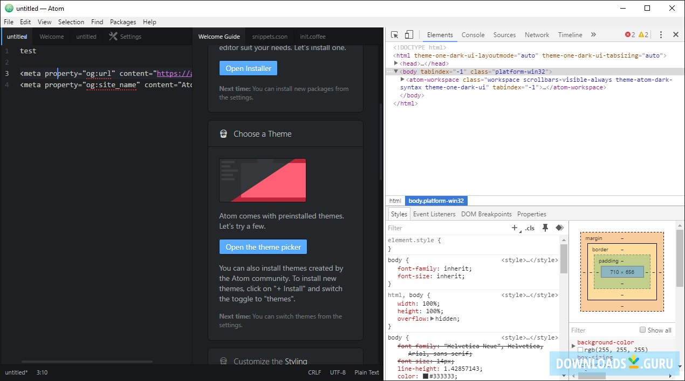This screenshot has width=685, height=381.
Task: Switch to the Console tab
Action: [472, 34]
